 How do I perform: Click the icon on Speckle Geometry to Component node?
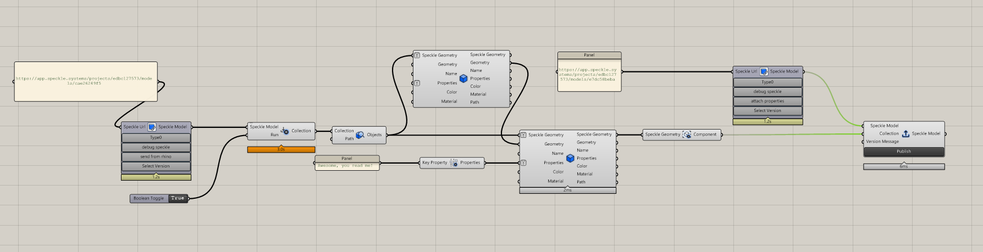[687, 135]
